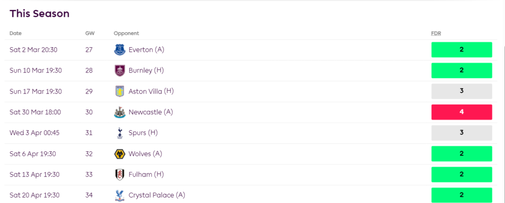Click the Everton club crest icon
Viewport: 505px width, 203px height.
point(119,50)
